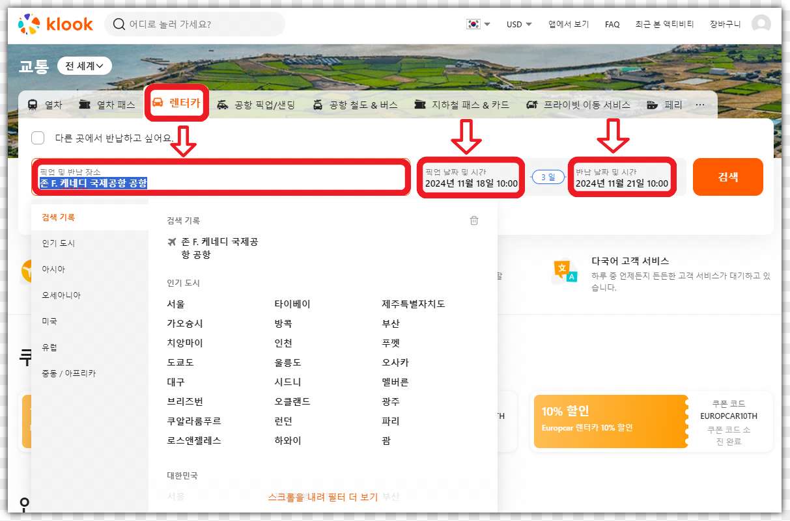Screen dimensions: 790x521
Task: Choose 인천 from popular cities
Action: pos(283,343)
